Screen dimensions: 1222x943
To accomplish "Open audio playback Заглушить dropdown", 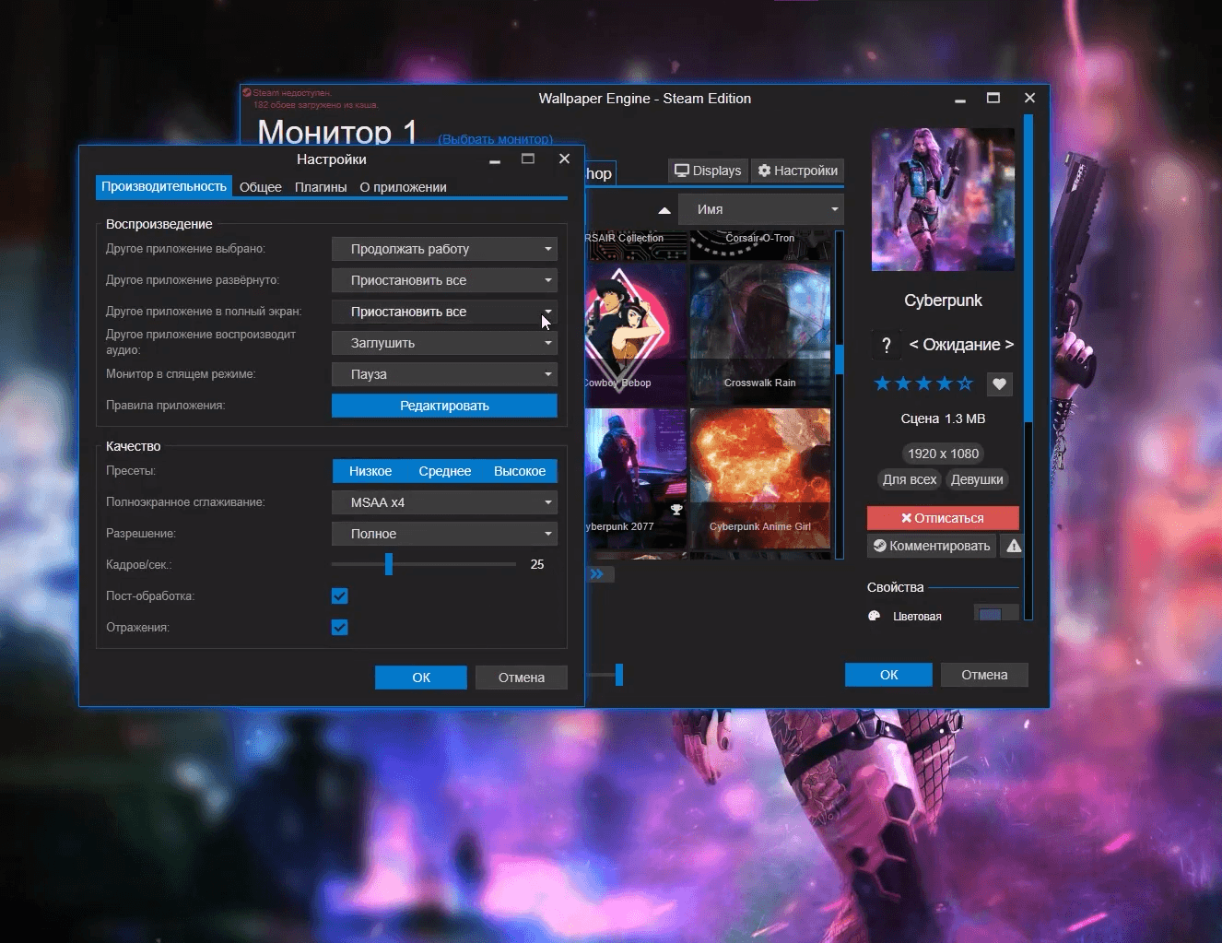I will pos(444,343).
